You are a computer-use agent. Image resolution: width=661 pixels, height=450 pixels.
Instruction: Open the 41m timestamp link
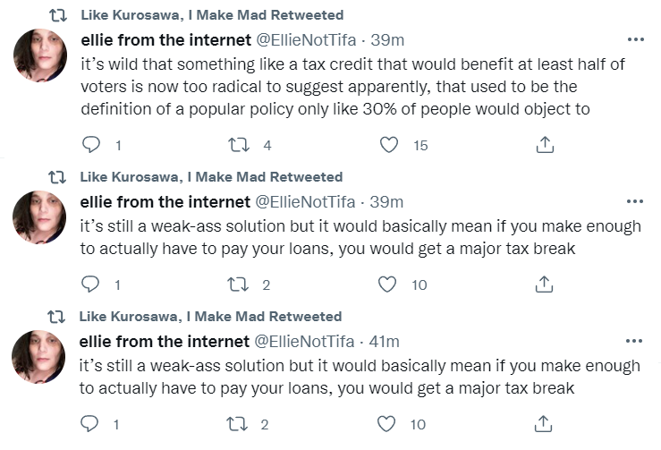pos(384,342)
